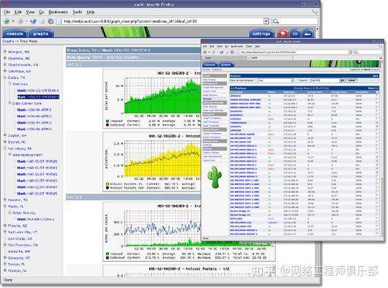Select the red tree view mode icon
The width and height of the screenshot is (388, 288).
pos(283,34)
